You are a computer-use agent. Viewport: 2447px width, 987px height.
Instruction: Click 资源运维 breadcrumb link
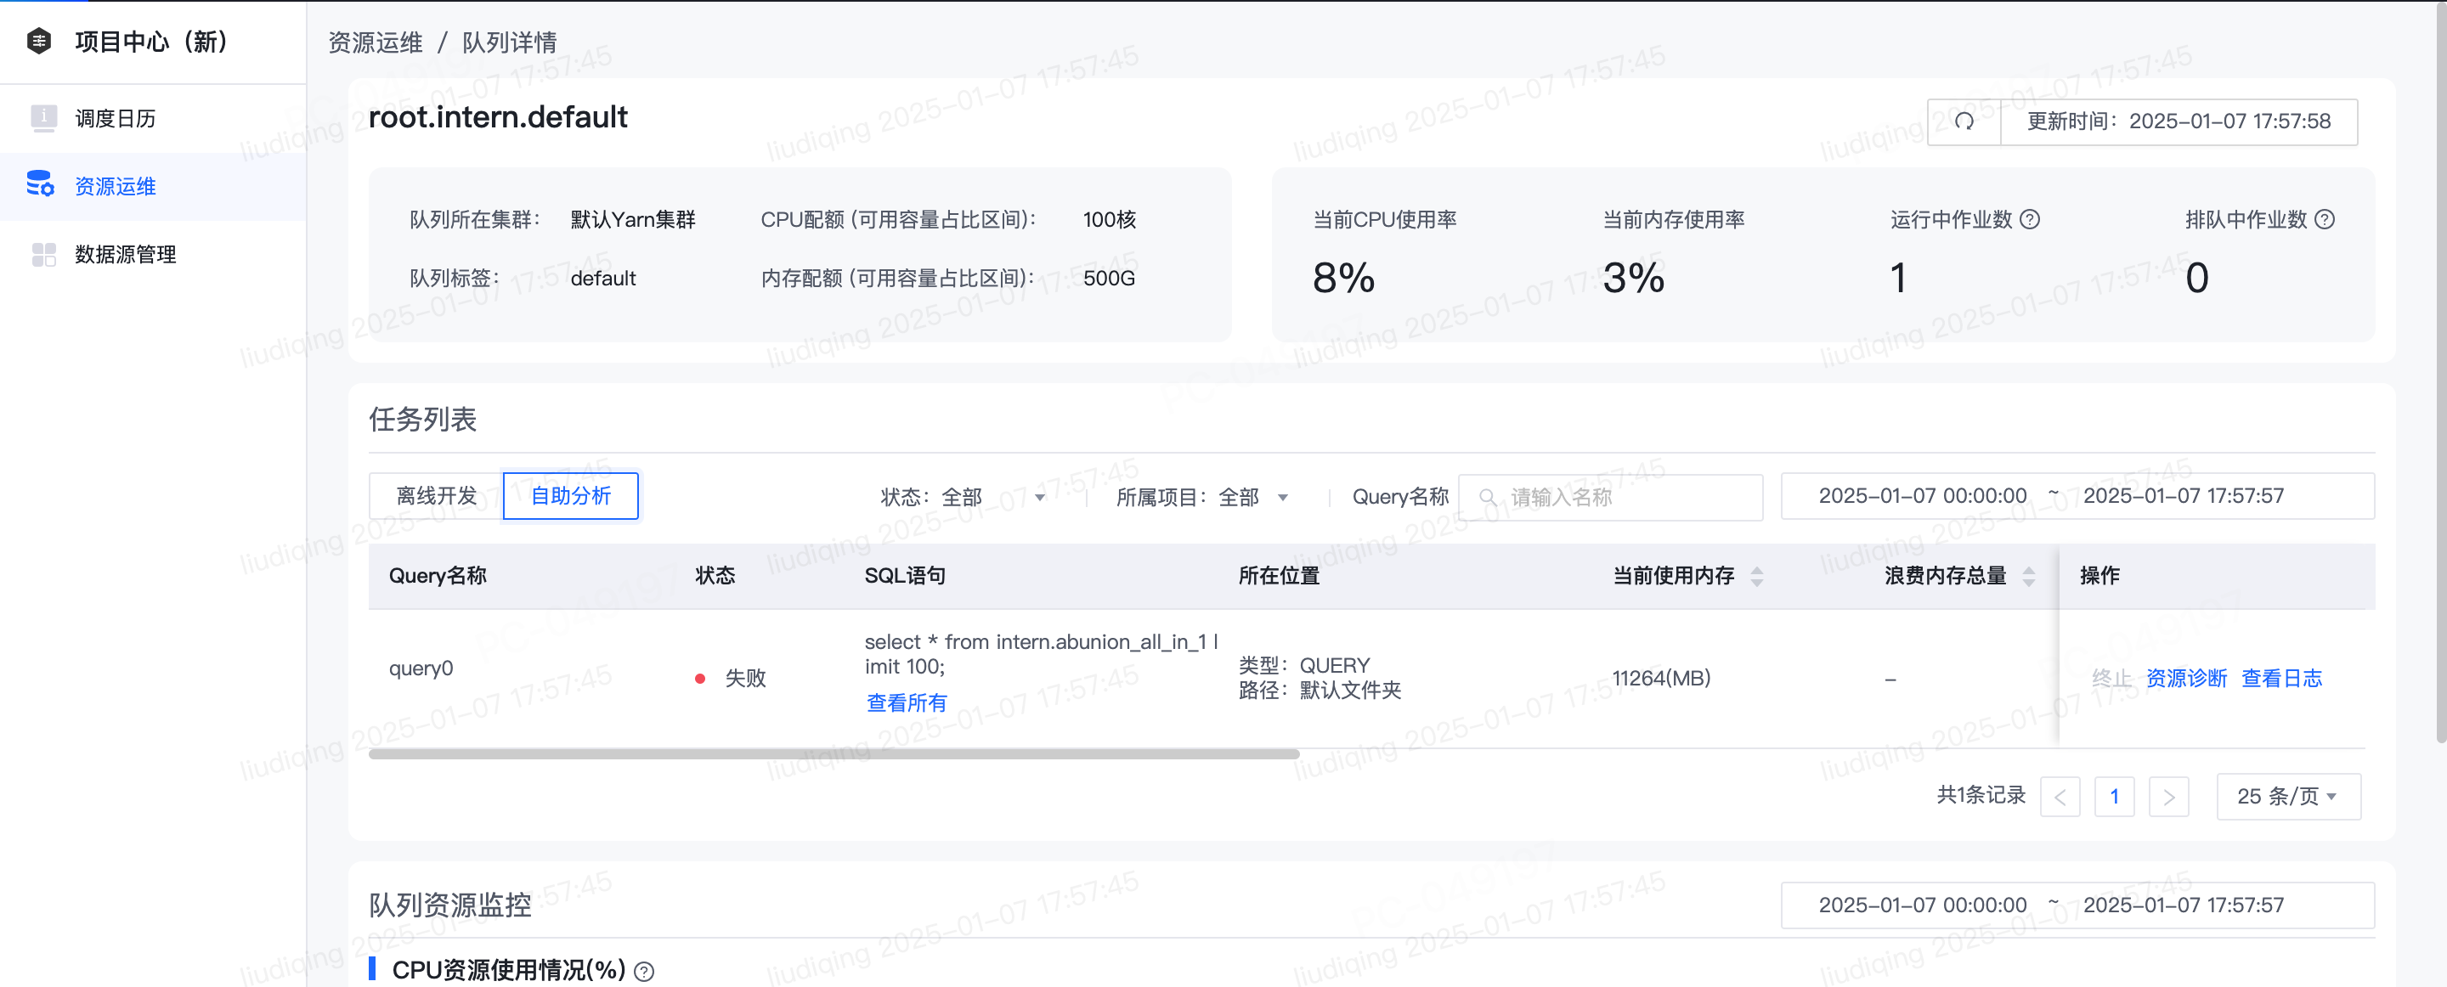[376, 42]
